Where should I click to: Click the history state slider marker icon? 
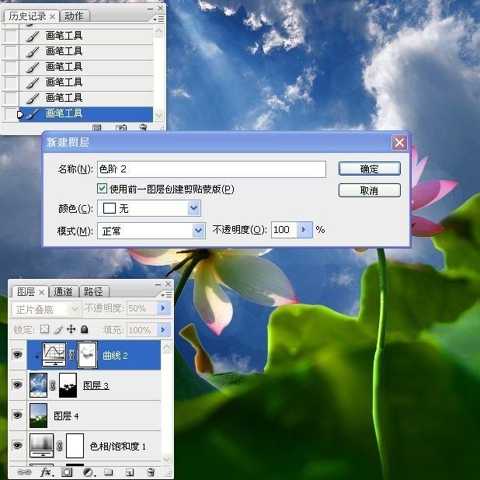click(x=20, y=115)
